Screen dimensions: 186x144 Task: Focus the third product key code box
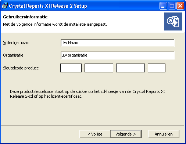pyautogui.click(x=130, y=68)
